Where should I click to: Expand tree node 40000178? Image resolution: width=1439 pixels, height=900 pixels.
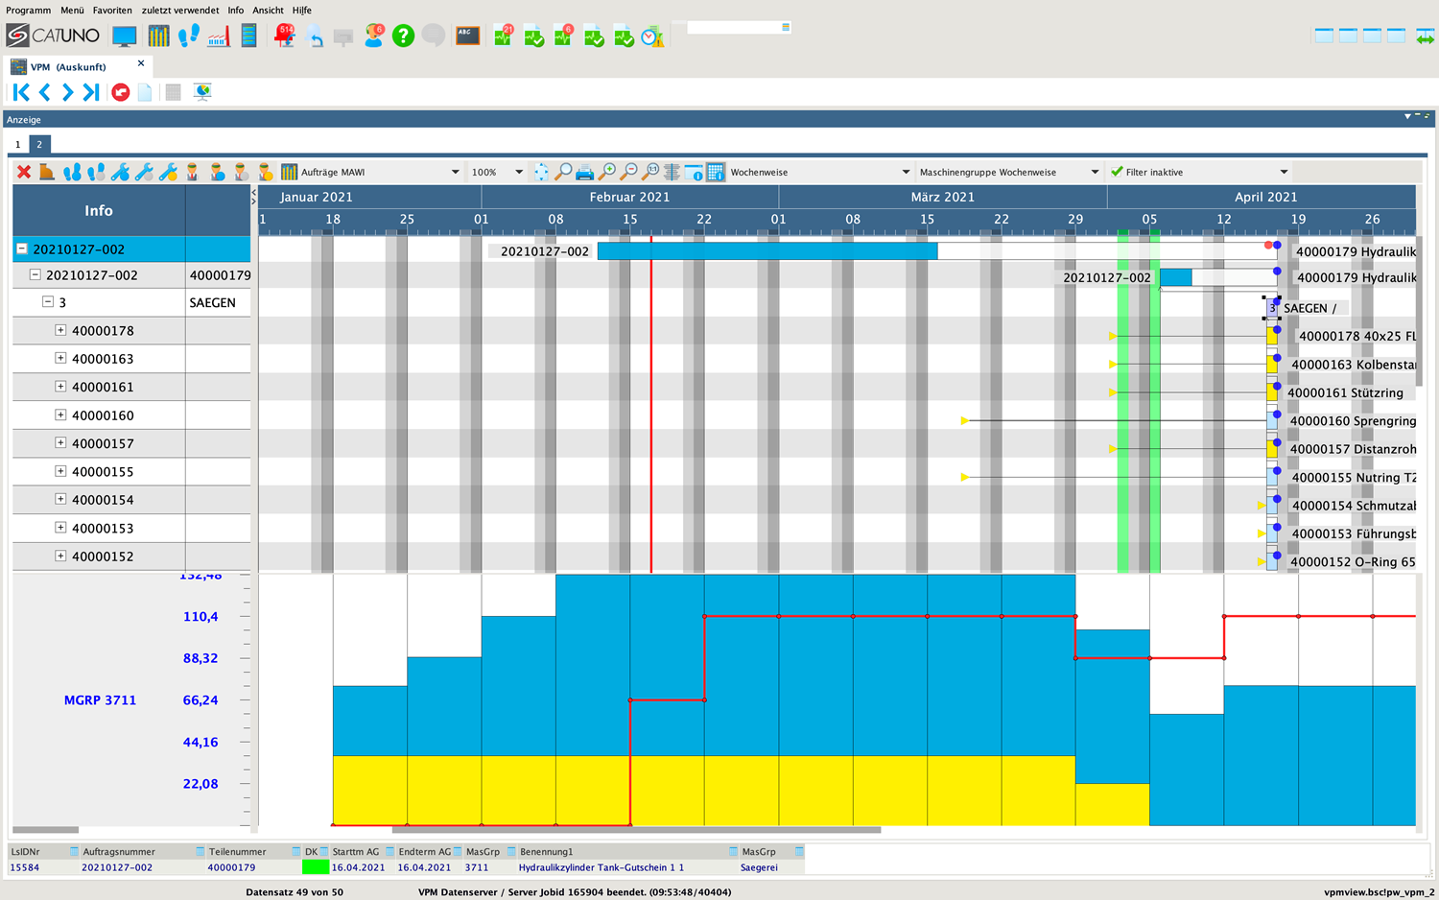click(x=60, y=330)
